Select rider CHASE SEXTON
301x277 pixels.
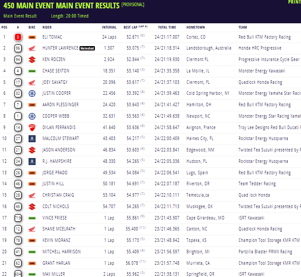(56, 71)
